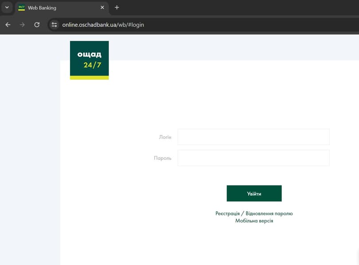Switch to Мобільна версія
The image size is (359, 265).
pos(254,221)
